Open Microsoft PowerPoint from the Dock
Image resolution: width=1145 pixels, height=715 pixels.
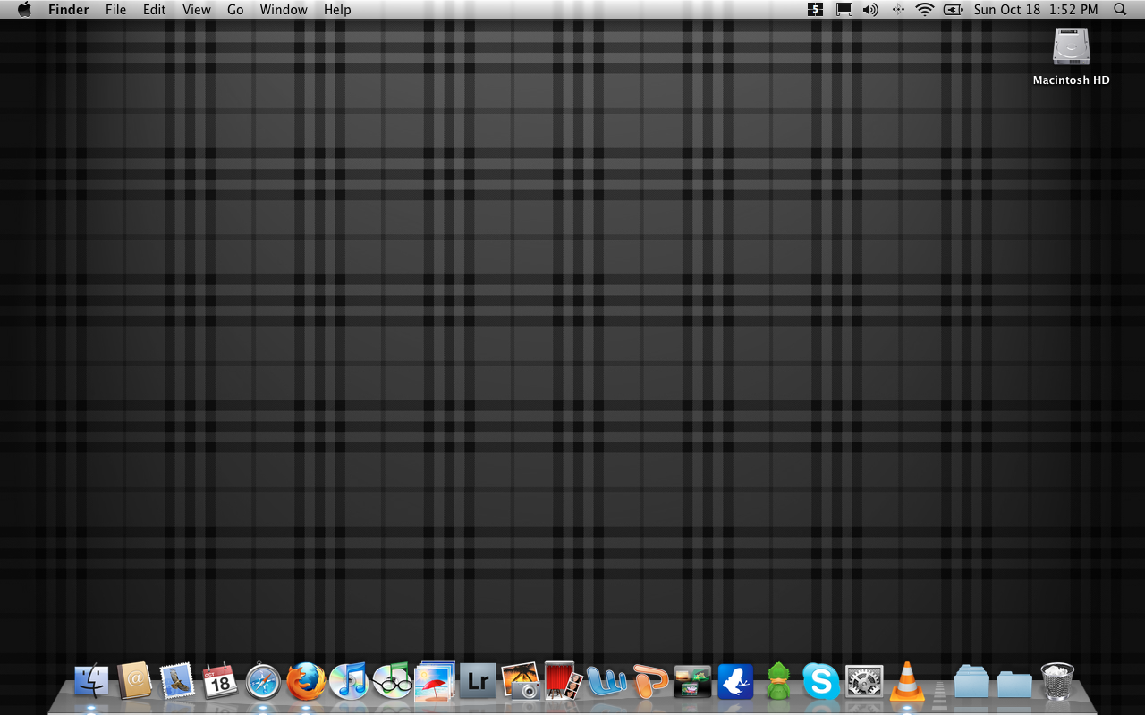[650, 682]
